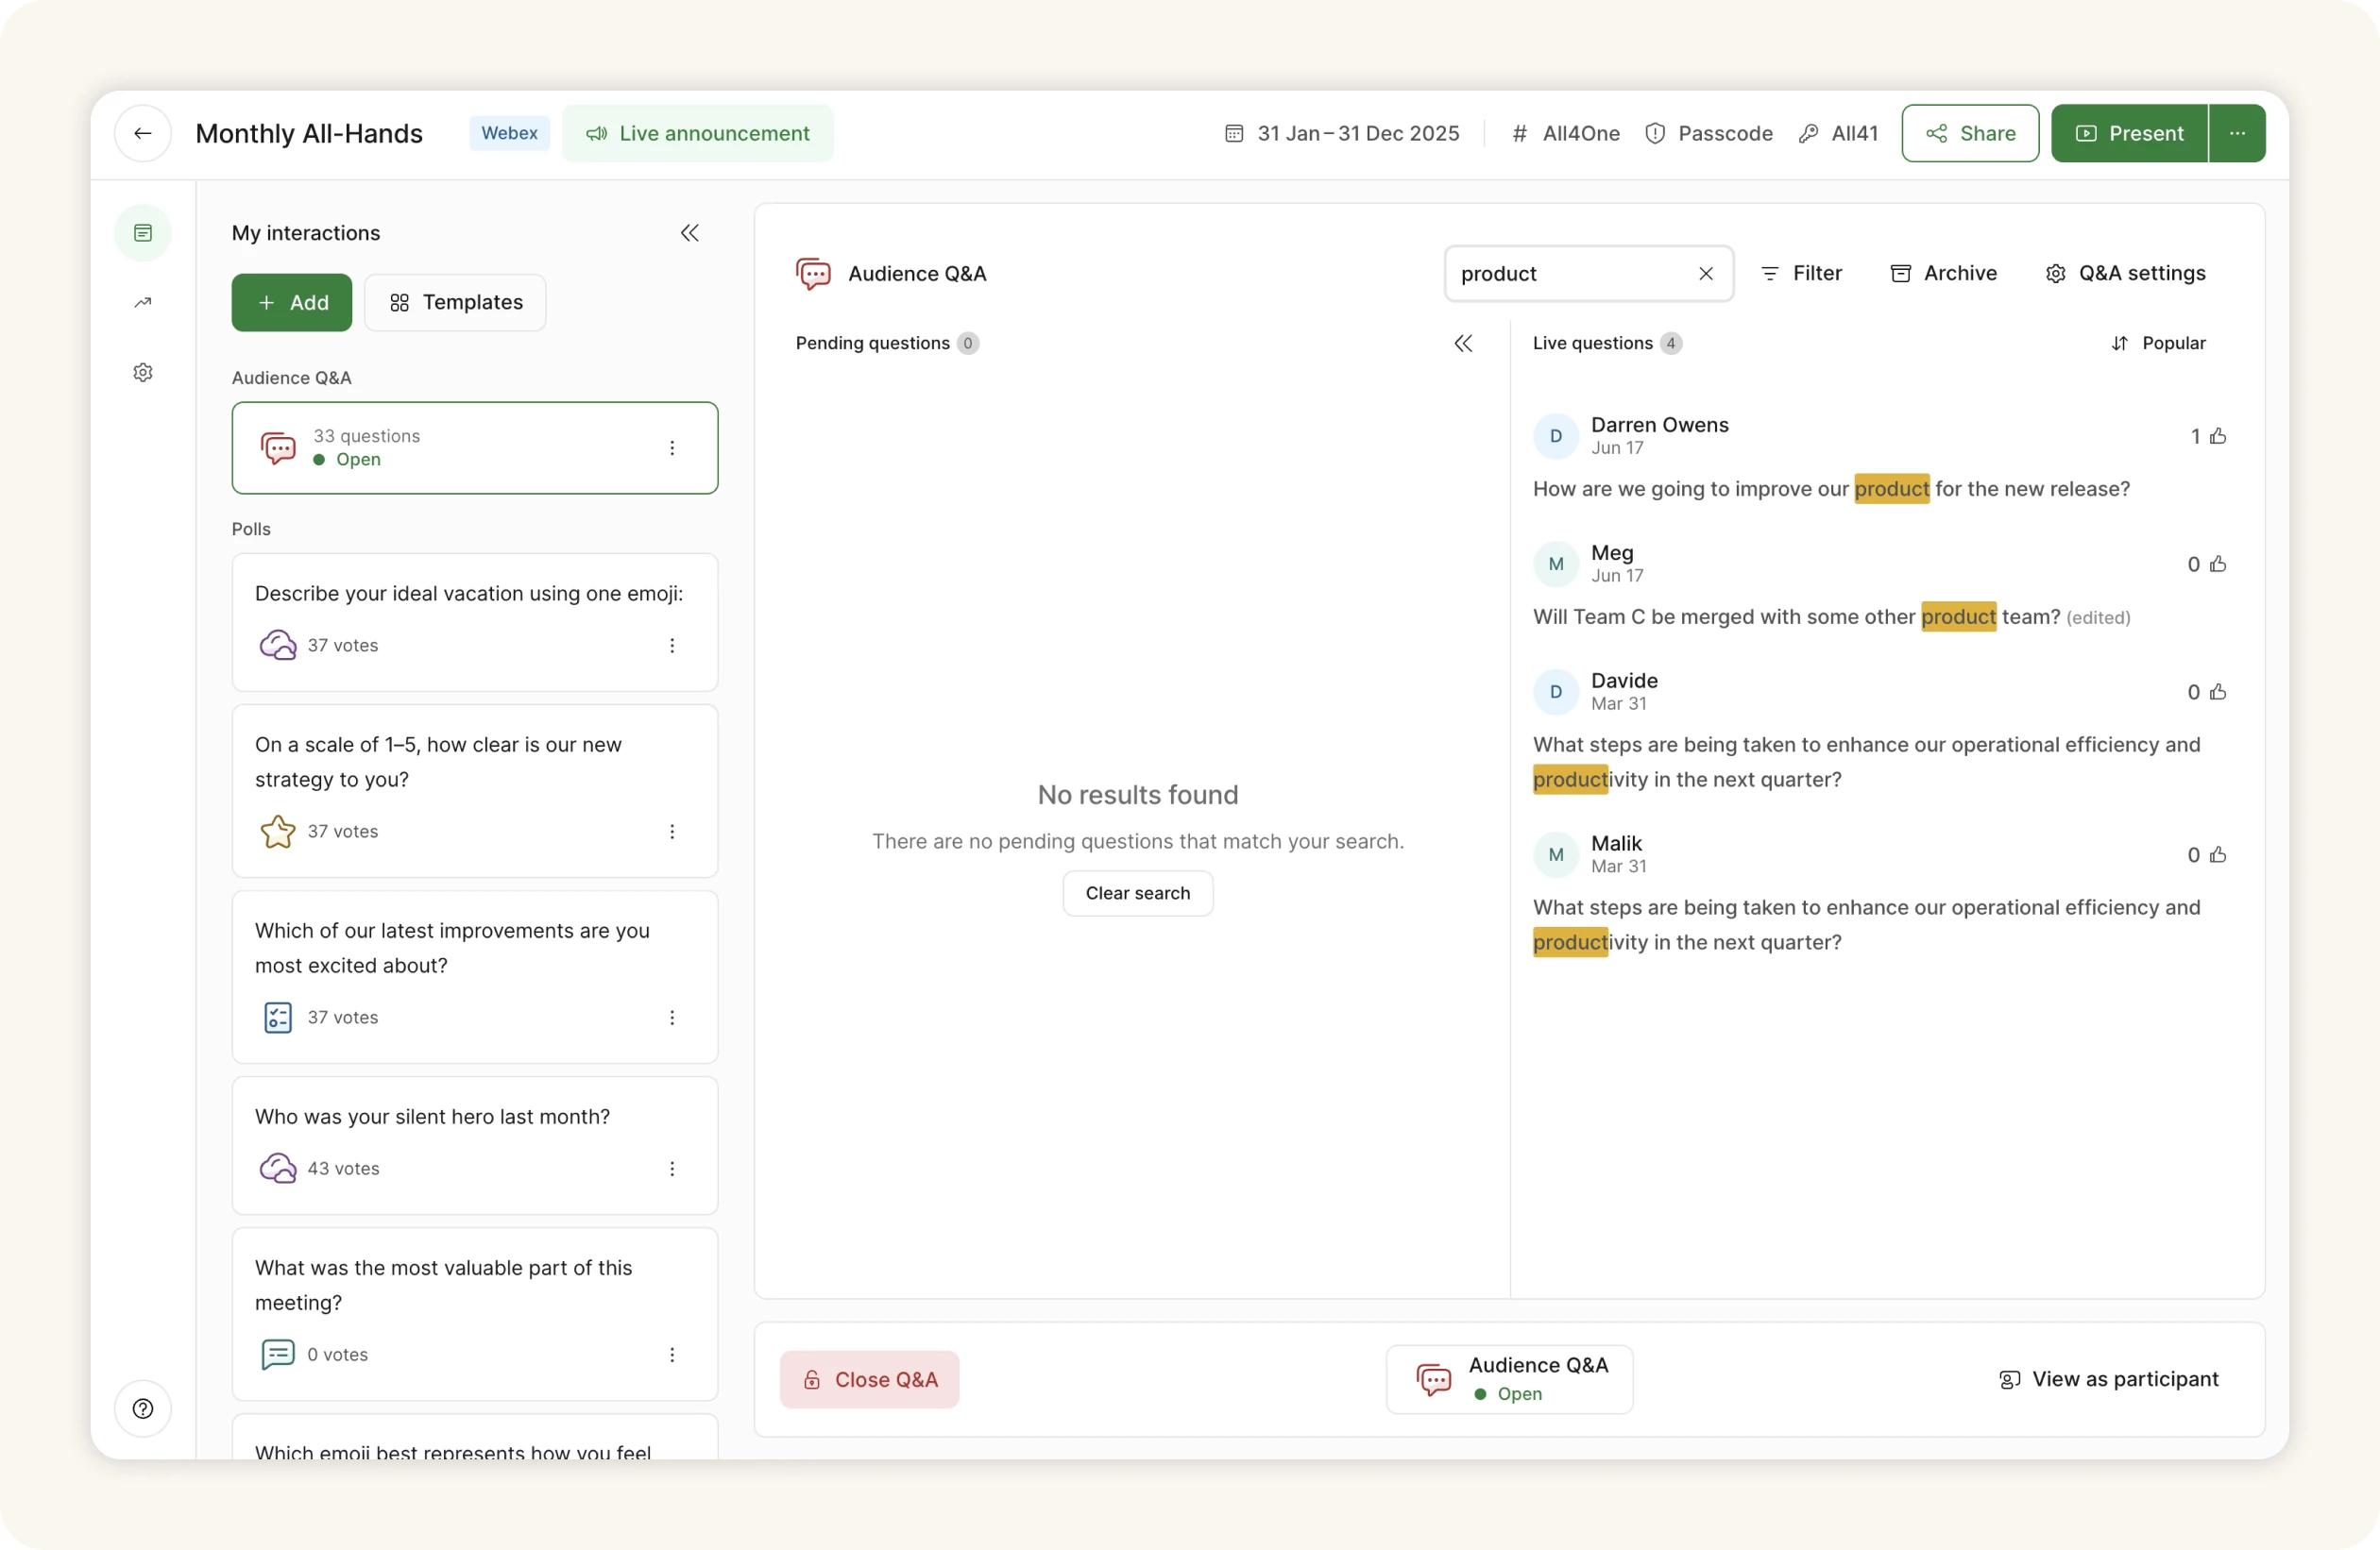Open the strategy clarity 1–5 poll

(x=475, y=791)
